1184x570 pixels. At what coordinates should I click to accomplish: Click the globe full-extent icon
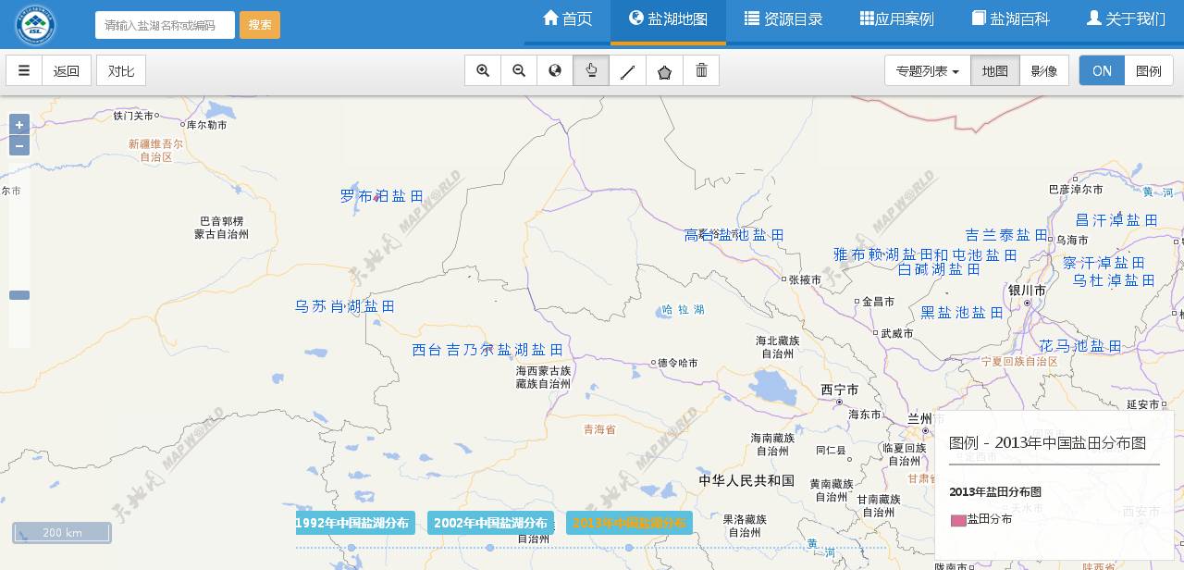pyautogui.click(x=555, y=70)
